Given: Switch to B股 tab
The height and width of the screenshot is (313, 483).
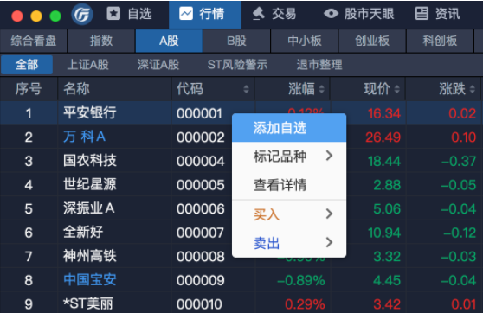Looking at the screenshot, I should [236, 41].
